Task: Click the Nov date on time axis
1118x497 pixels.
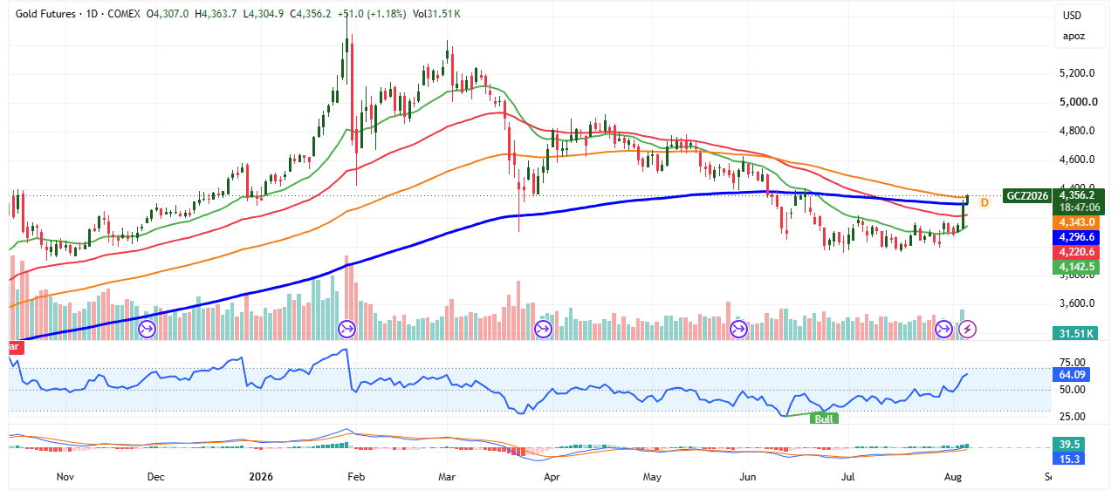Action: pos(65,477)
